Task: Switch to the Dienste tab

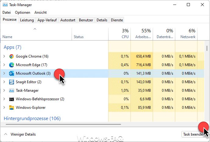Action: pyautogui.click(x=117, y=20)
